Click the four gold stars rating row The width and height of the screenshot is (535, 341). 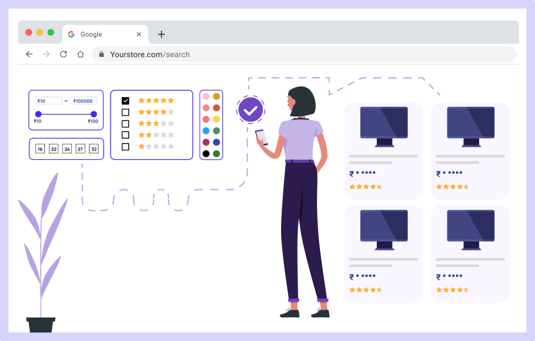(157, 112)
